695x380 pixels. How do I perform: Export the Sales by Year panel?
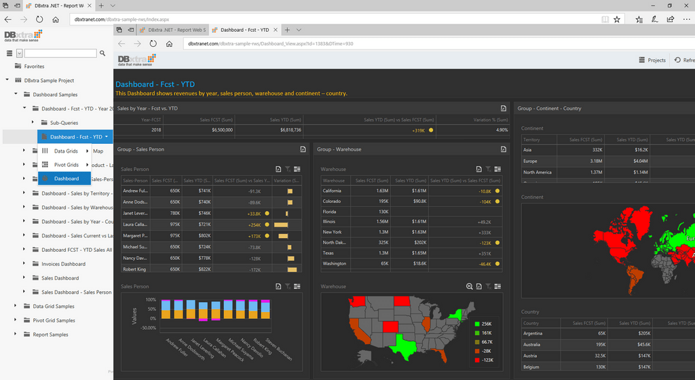(504, 108)
